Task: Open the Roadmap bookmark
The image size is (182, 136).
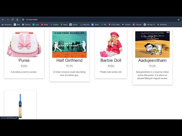Action: point(162,25)
